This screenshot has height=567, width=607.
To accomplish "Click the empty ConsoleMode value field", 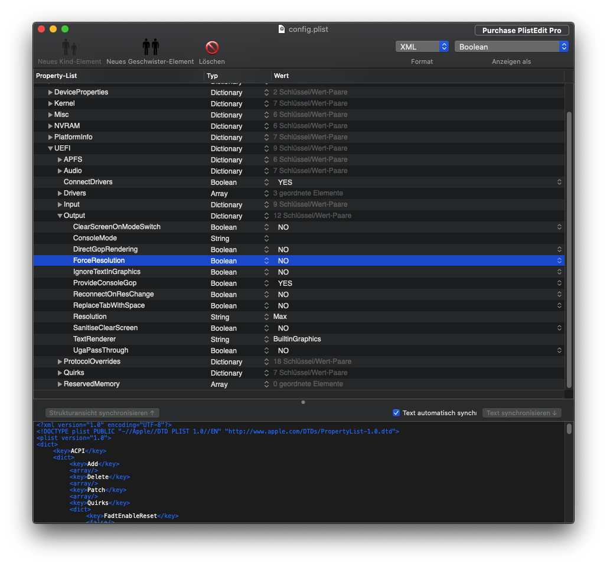I will click(417, 238).
